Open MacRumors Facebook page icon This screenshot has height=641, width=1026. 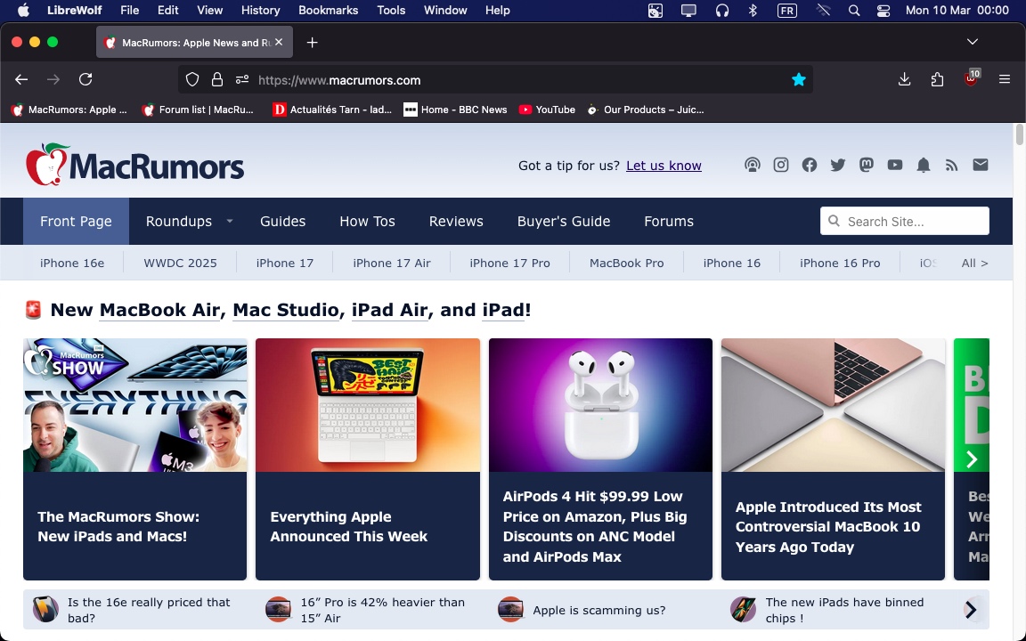pyautogui.click(x=810, y=165)
